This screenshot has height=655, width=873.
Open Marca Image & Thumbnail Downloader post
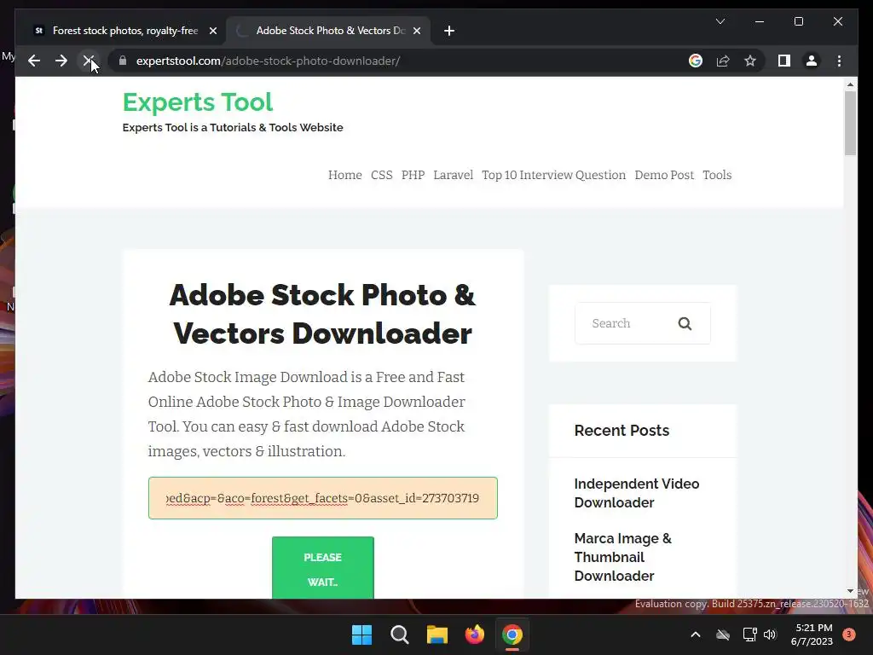pyautogui.click(x=622, y=557)
